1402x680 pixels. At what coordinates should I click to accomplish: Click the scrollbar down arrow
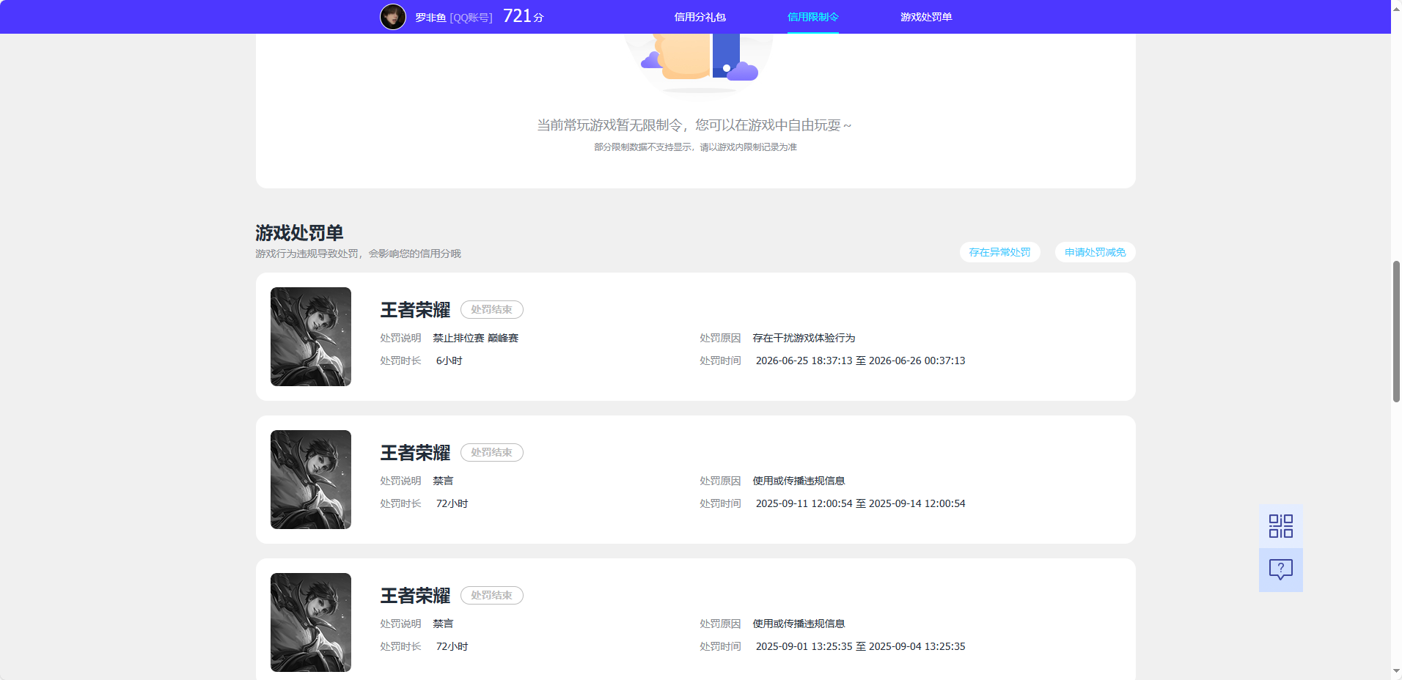pos(1396,672)
